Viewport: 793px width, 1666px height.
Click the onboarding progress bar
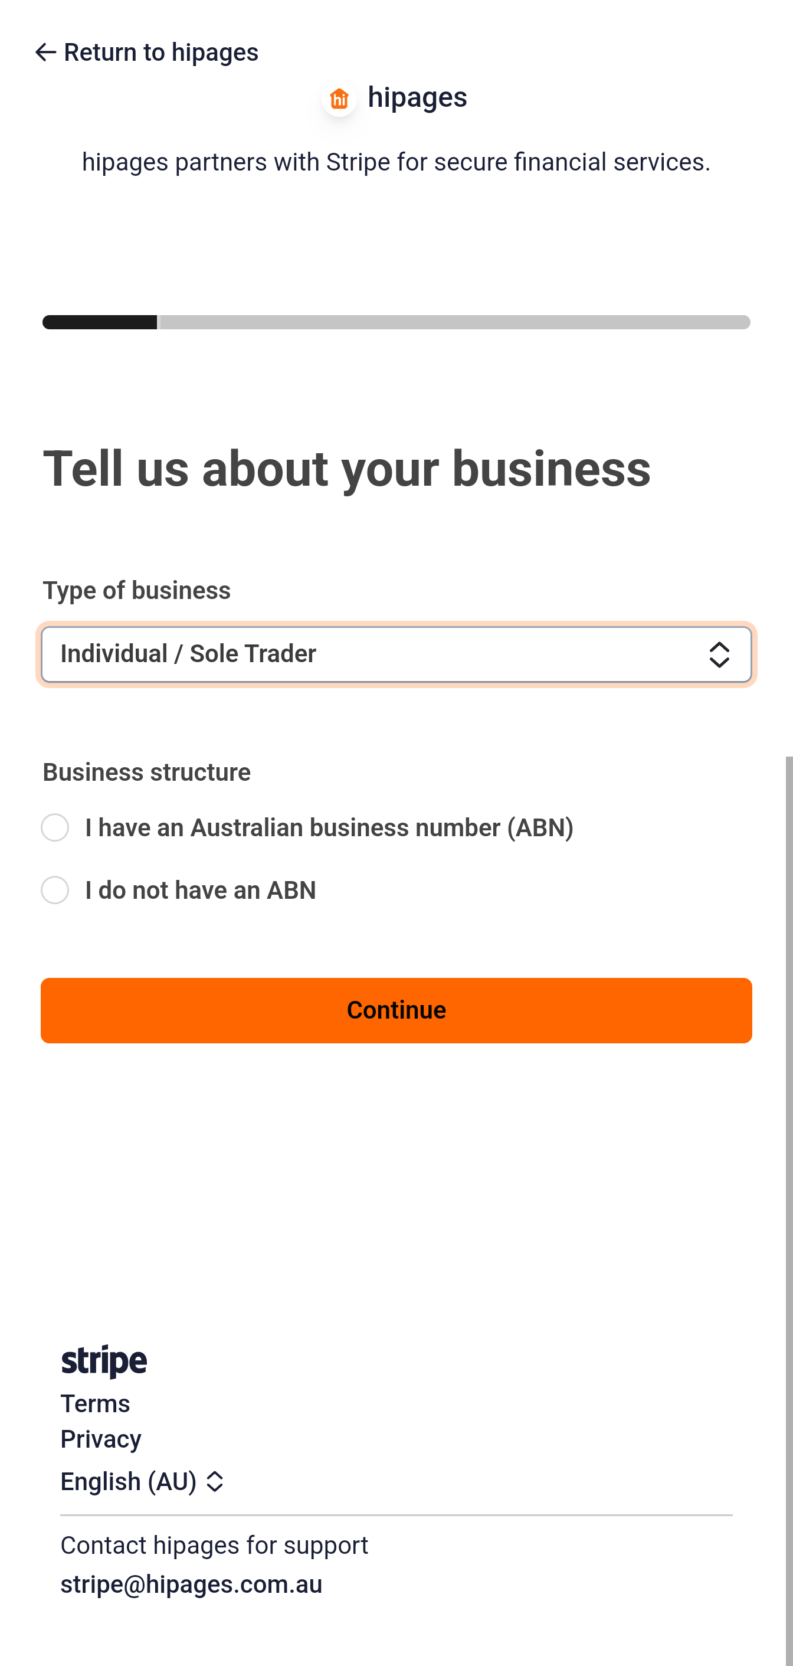396,322
